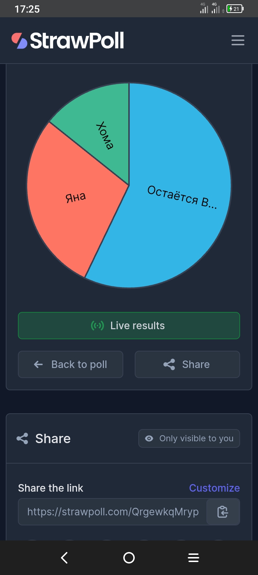Click the Only visible to you badge
The image size is (258, 575).
(x=189, y=438)
